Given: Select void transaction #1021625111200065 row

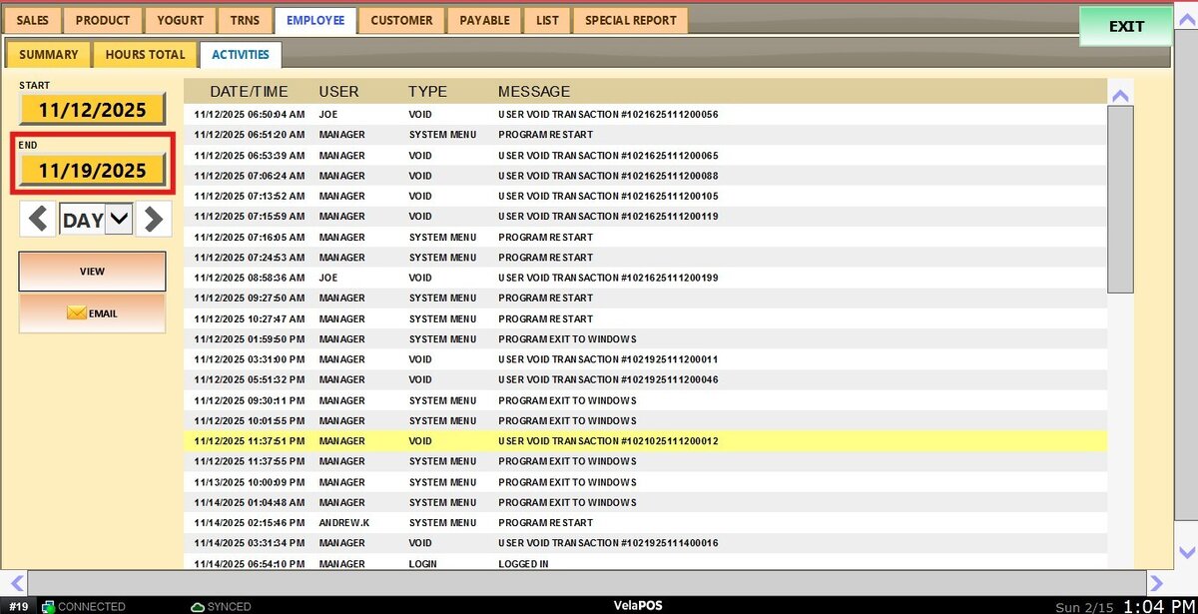Looking at the screenshot, I should [645, 155].
